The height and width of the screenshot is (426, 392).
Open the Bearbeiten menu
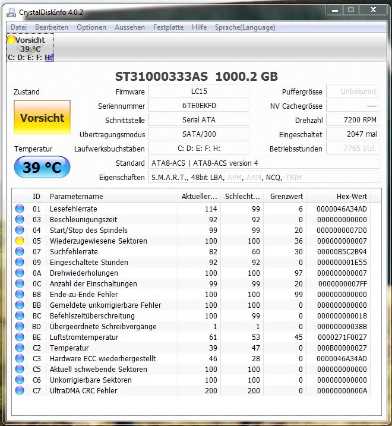pyautogui.click(x=52, y=27)
